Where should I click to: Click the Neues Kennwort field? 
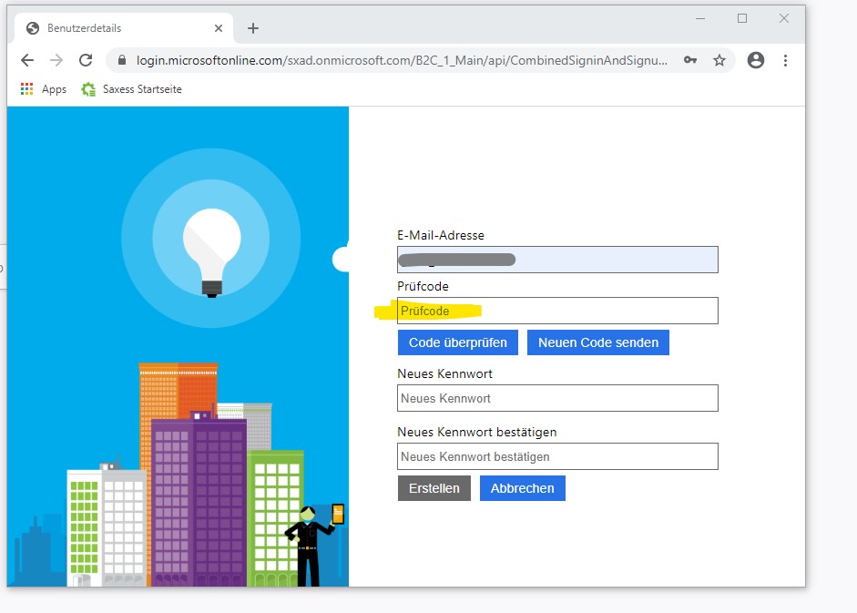click(x=557, y=398)
